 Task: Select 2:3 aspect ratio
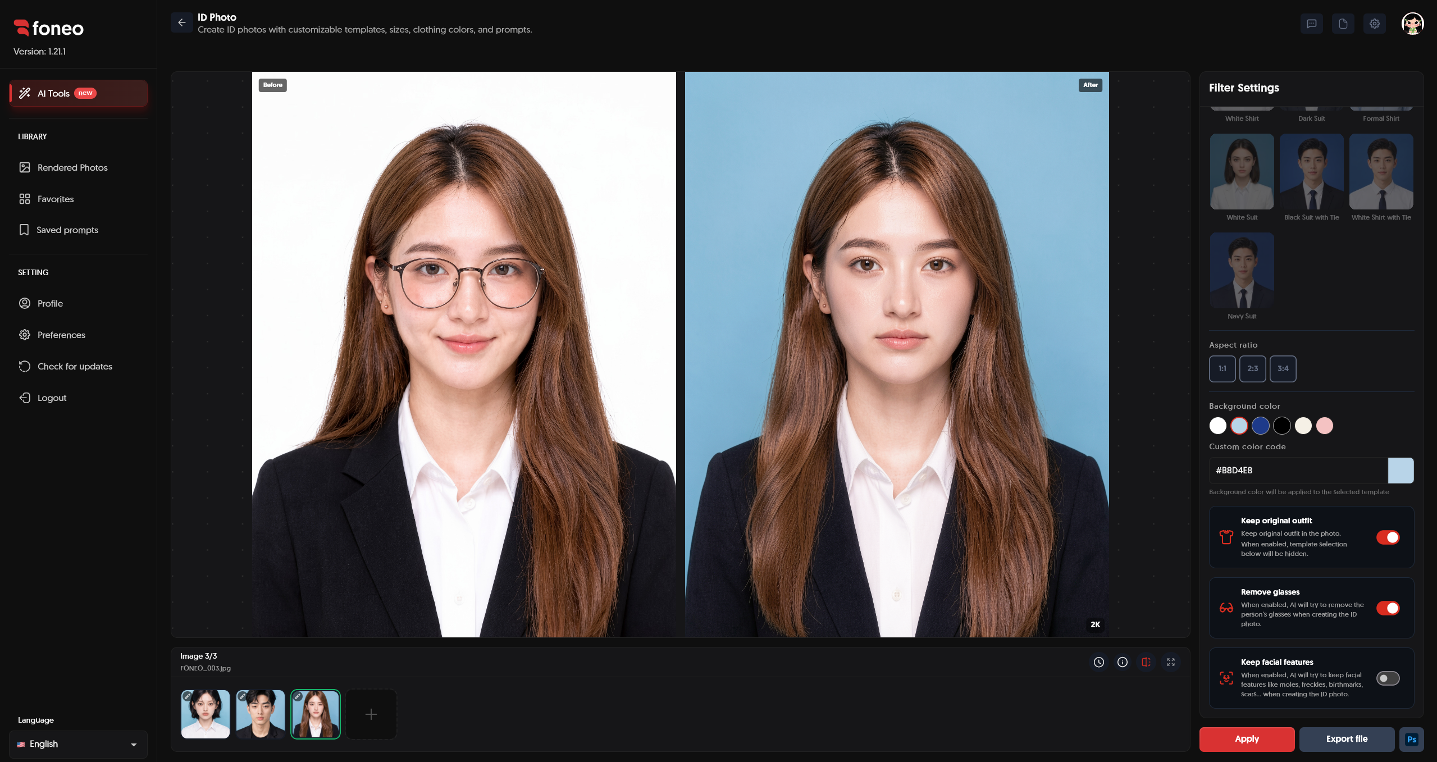click(1253, 369)
